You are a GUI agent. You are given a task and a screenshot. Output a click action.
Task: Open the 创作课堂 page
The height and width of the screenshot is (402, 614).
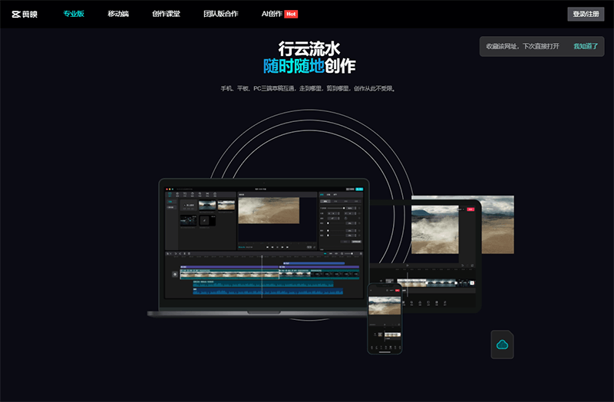tap(168, 14)
